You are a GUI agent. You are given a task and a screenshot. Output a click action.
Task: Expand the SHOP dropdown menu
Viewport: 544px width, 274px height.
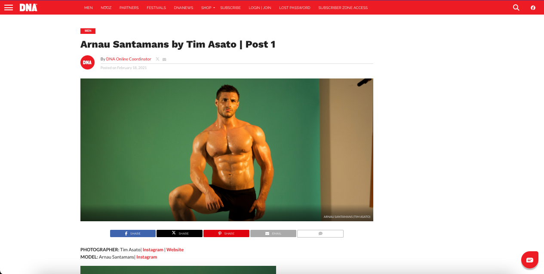[208, 8]
